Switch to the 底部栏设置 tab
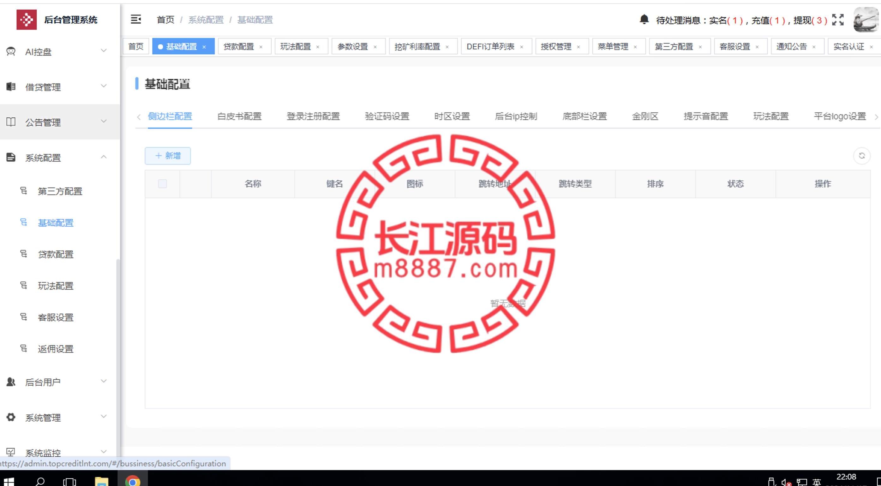 (x=584, y=116)
